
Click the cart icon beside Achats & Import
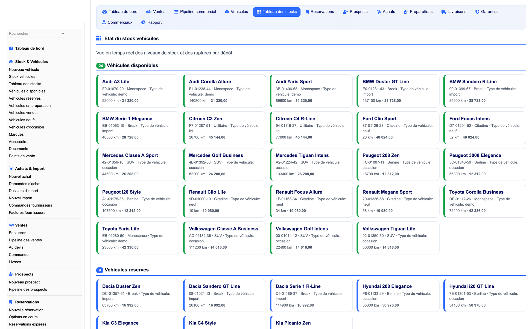11,168
